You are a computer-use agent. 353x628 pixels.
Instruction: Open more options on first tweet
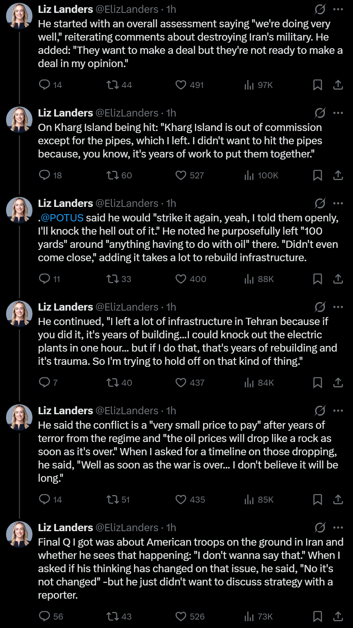tap(338, 9)
